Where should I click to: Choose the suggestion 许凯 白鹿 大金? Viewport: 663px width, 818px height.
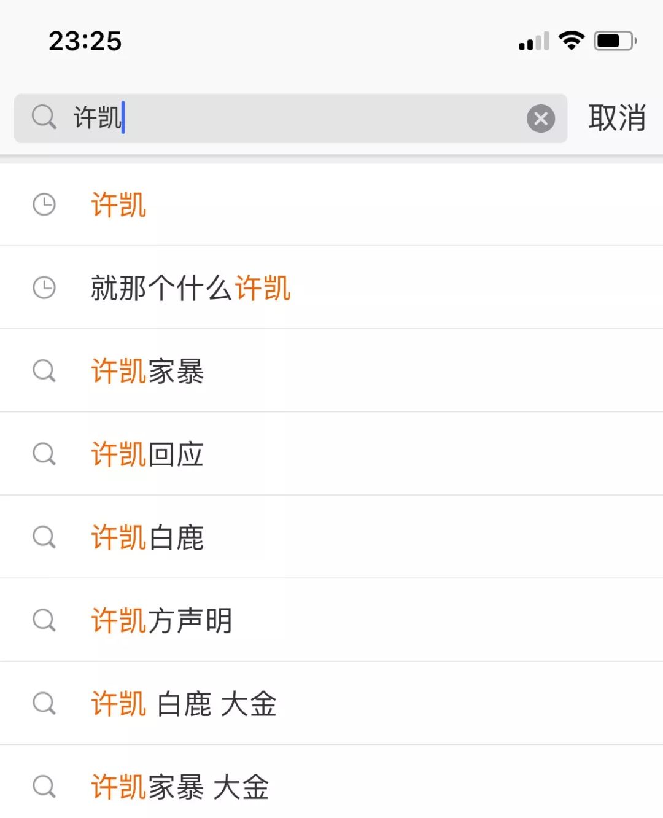click(x=331, y=703)
